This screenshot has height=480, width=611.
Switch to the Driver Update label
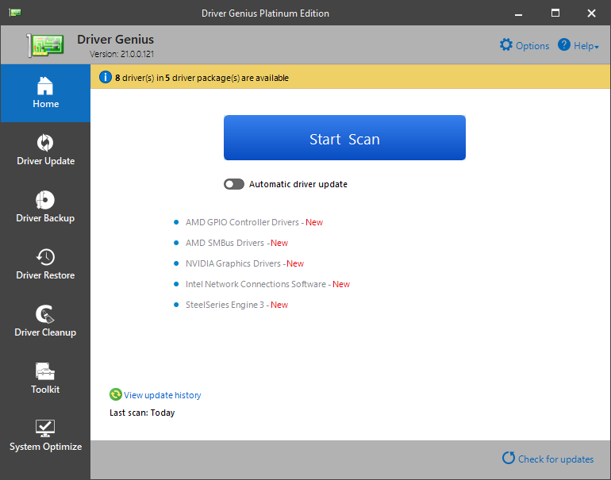(x=45, y=161)
